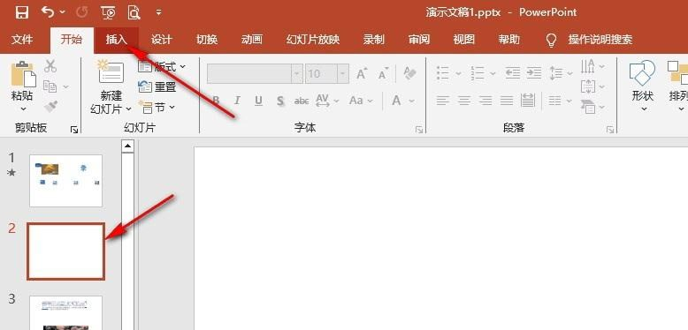Expand the 粘贴 options arrow

[x=23, y=109]
